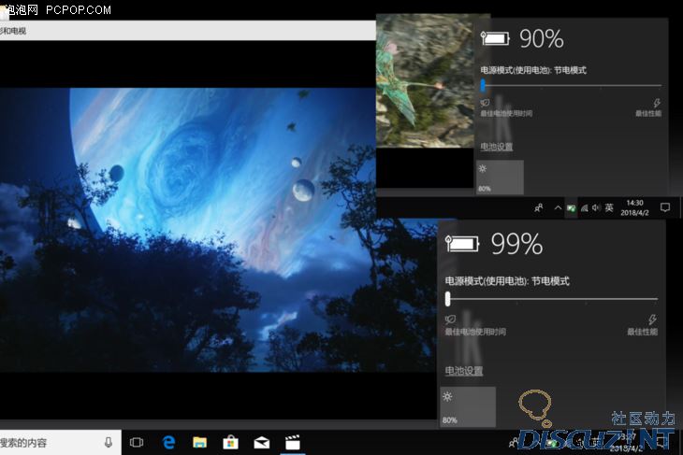Open People icon in tray near 14:30 clock

[539, 207]
